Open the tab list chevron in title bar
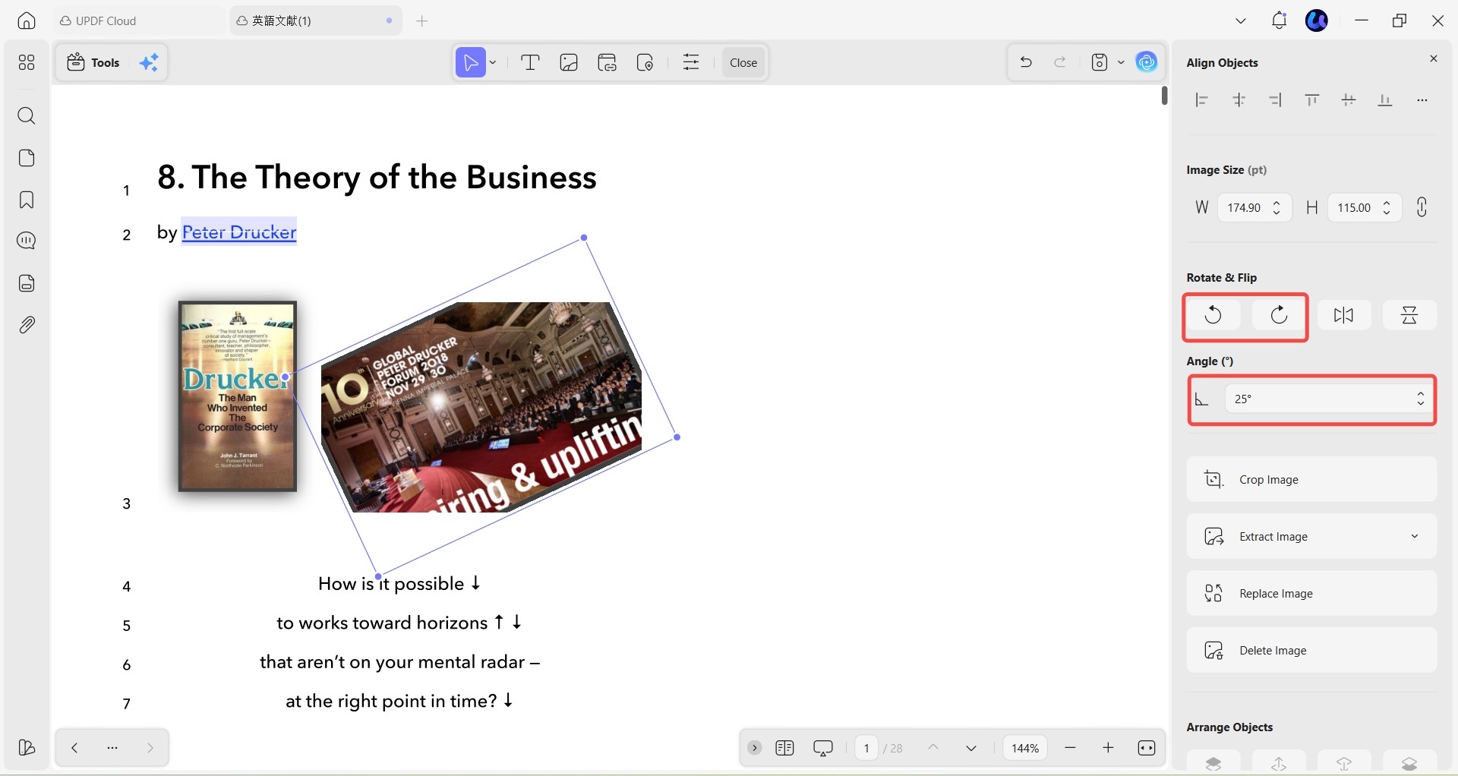The image size is (1458, 776). coord(1241,21)
